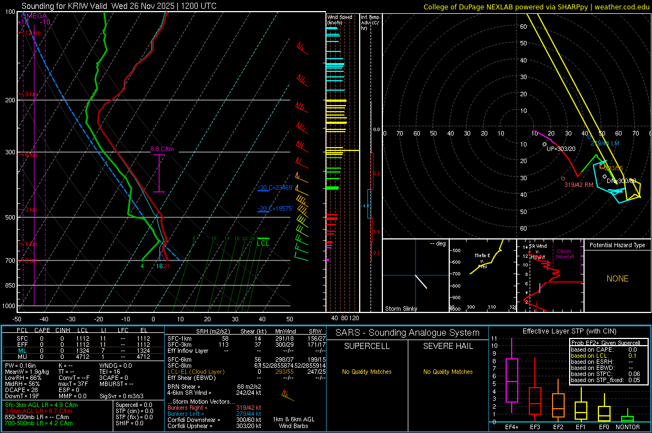Viewport: 652px width, 433px height.
Task: Click the 'SHIP = 0.0' value
Action: 129,423
